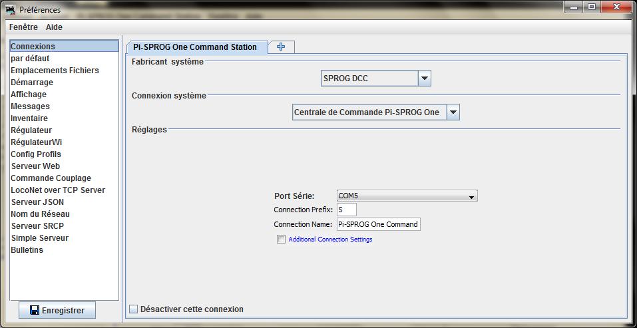Screen dimensions: 637x328
Task: Open par défaut preferences
Action: [64, 59]
